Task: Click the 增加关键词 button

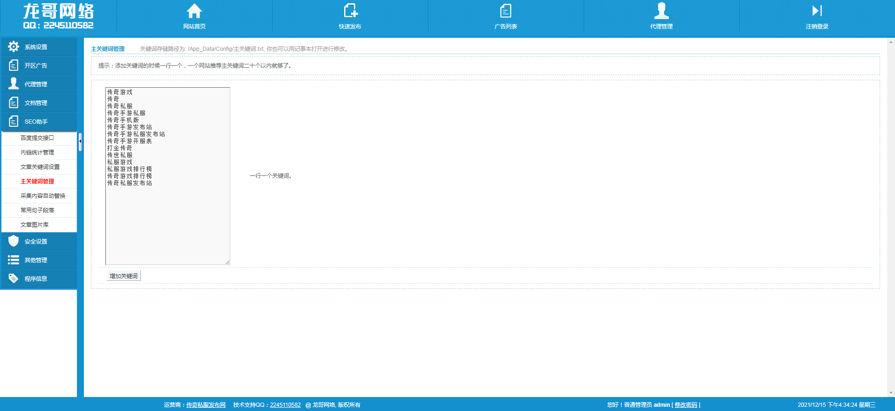Action: [x=124, y=276]
